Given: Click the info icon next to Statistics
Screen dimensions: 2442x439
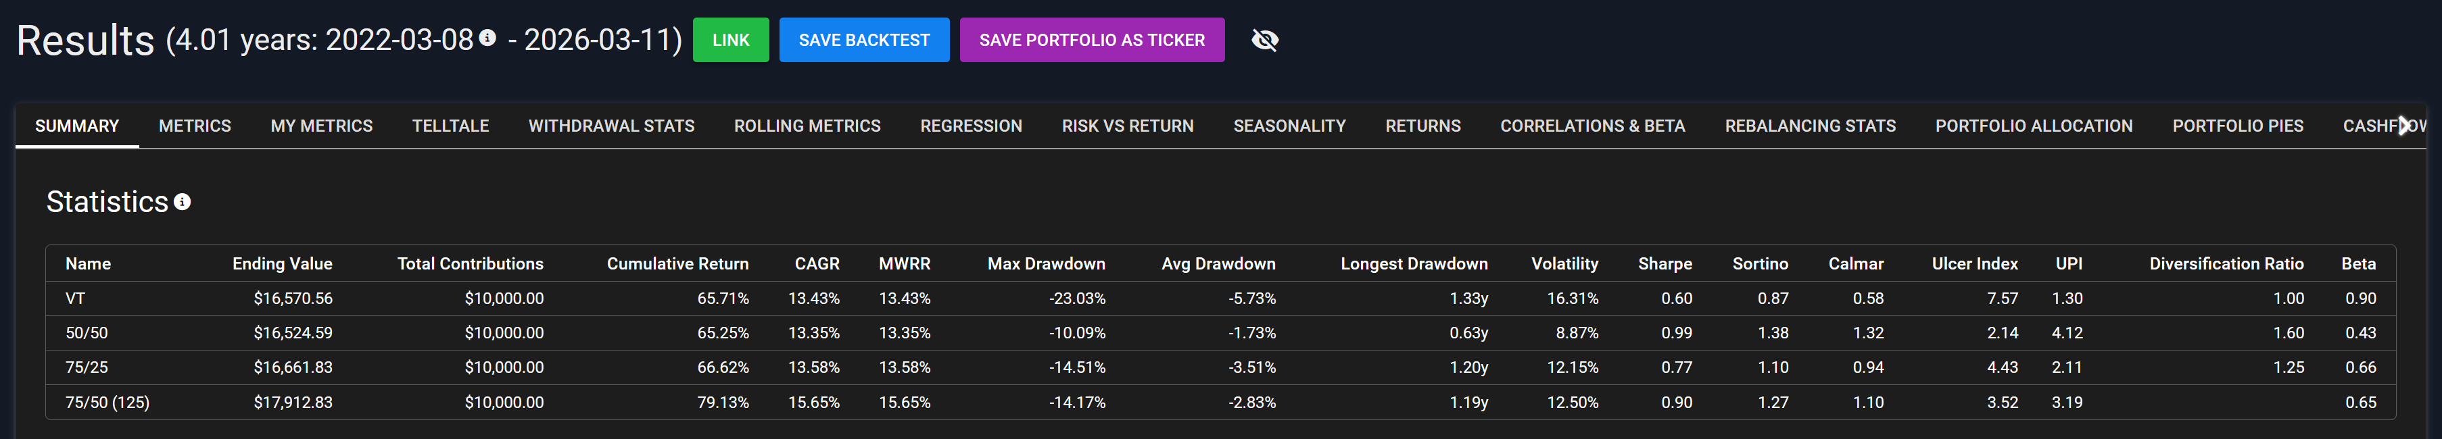Looking at the screenshot, I should [182, 201].
